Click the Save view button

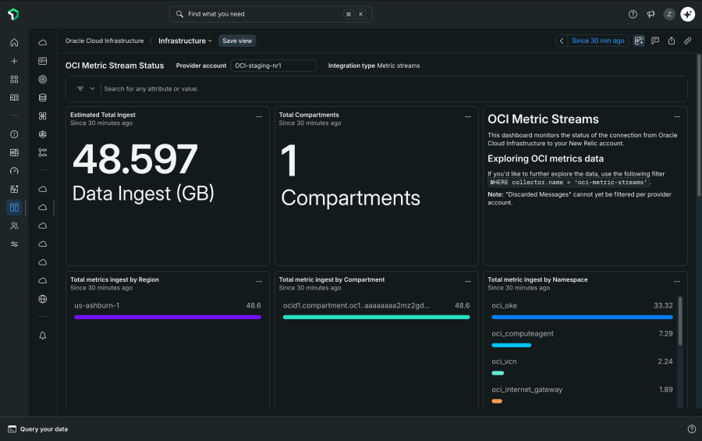pyautogui.click(x=237, y=41)
